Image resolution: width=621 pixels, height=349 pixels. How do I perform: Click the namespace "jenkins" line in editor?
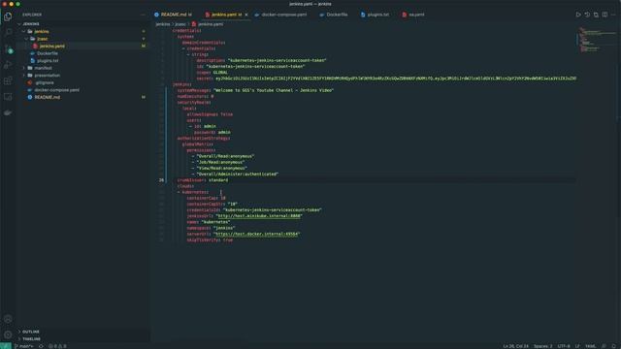pos(211,228)
